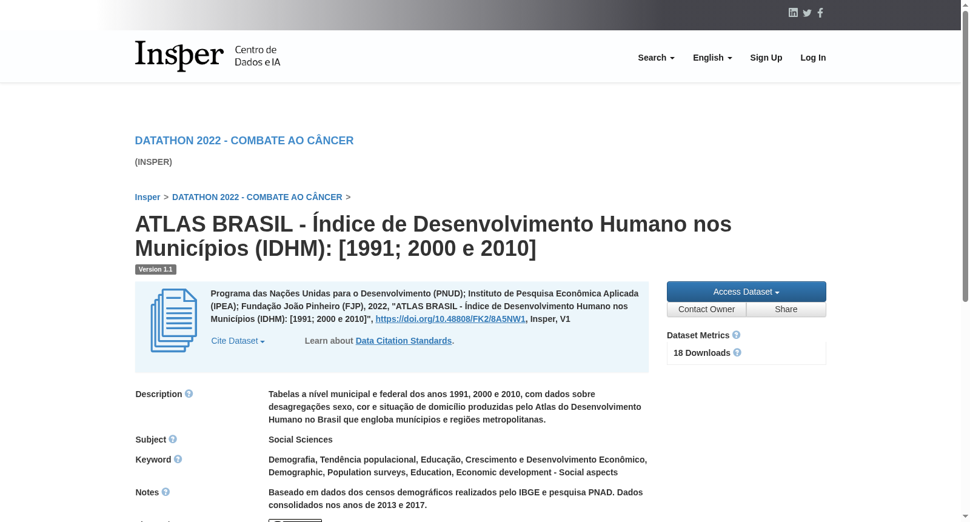Click the dataset documents icon
This screenshot has height=522, width=970.
tap(174, 320)
